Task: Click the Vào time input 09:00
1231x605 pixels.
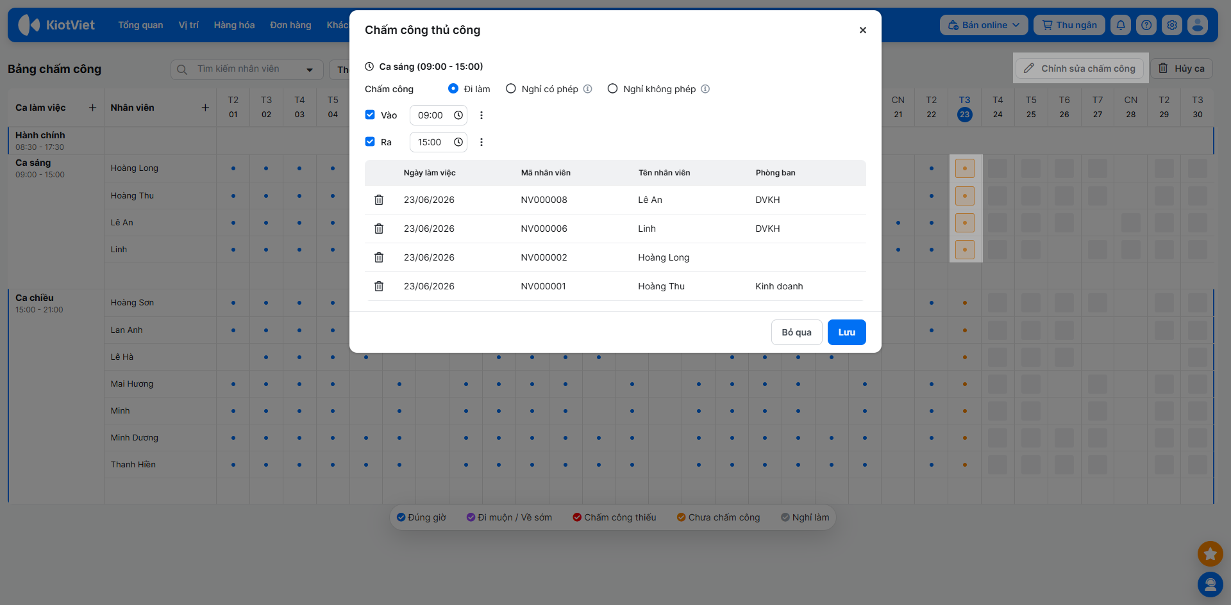Action: [439, 115]
